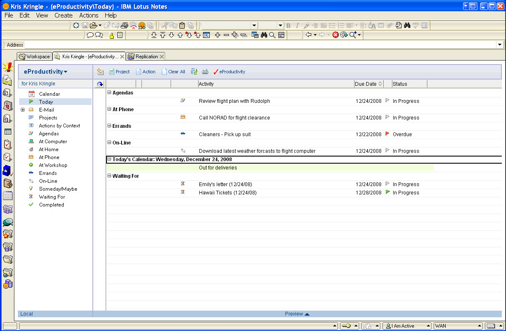506x331 pixels.
Task: Select Someday/Maybe in the navigation list
Action: [x=58, y=189]
